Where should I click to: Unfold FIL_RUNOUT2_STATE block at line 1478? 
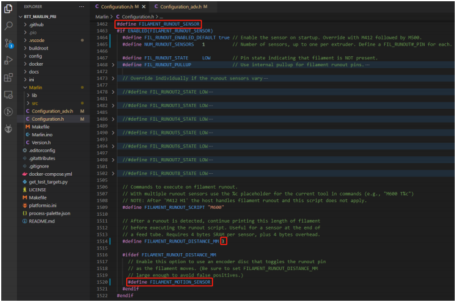(x=113, y=92)
